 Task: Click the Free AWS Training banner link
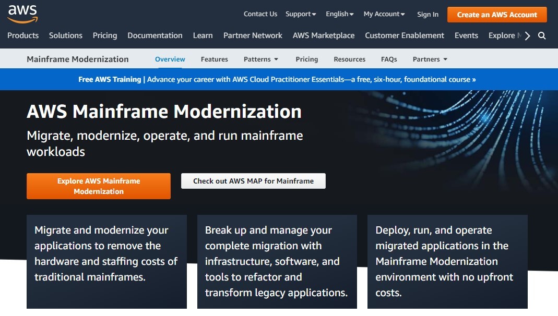[x=277, y=79]
